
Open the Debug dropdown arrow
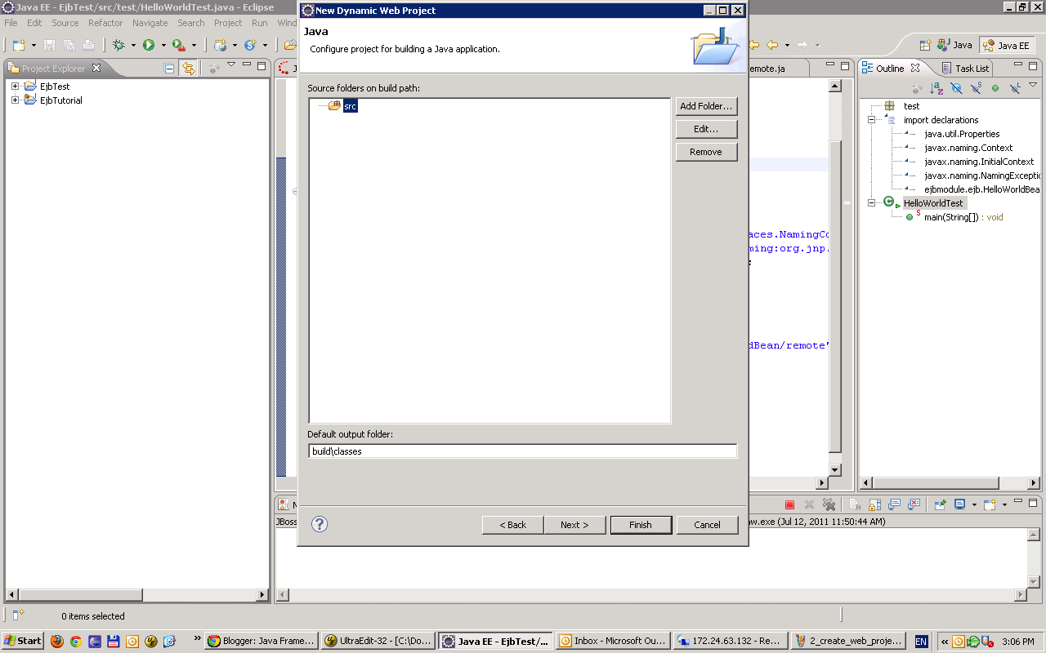pyautogui.click(x=132, y=45)
